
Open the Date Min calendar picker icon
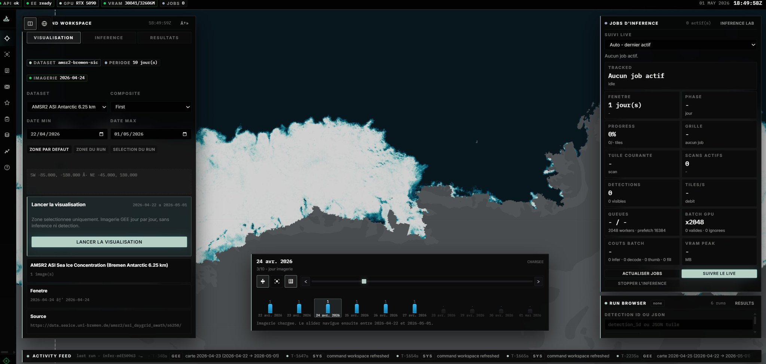(101, 134)
